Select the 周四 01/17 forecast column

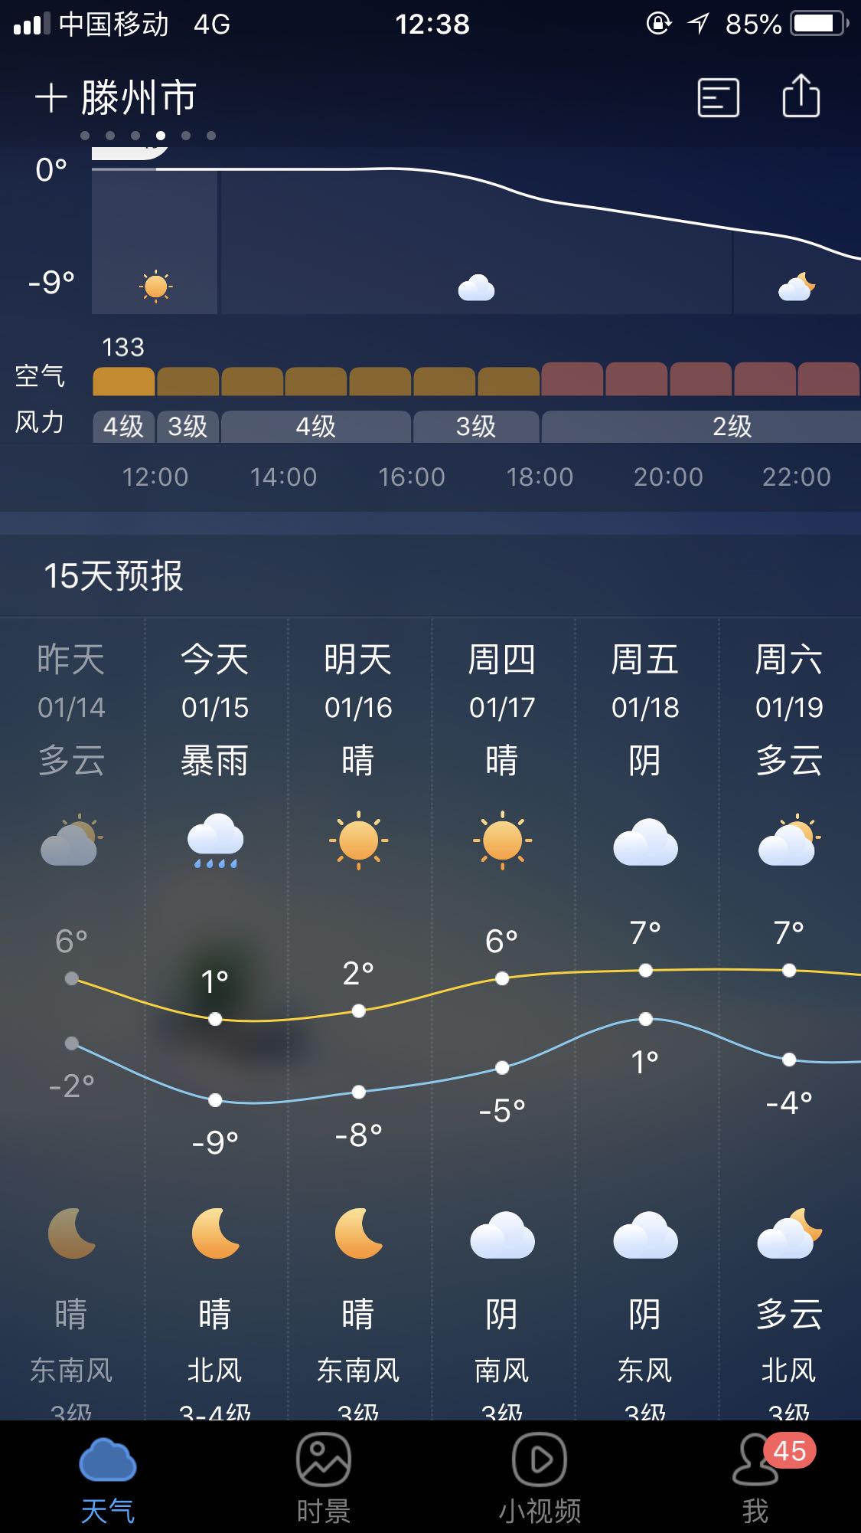tap(502, 682)
